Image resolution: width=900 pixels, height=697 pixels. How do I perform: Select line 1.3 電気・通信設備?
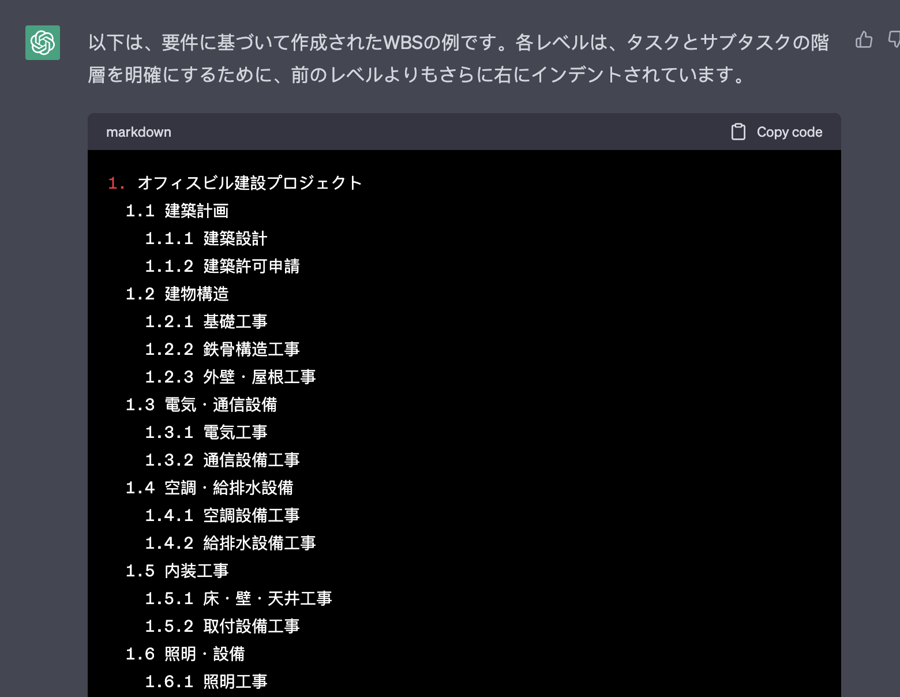point(201,404)
